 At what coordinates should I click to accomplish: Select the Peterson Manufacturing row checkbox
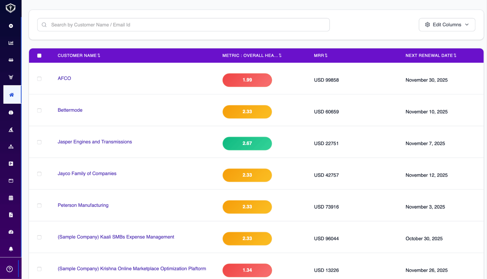39,206
